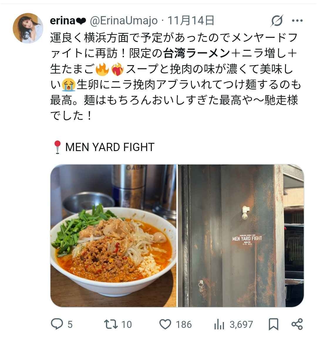Screen dimensions: 317x337
Task: Open the ramen bowl photo
Action: (113, 236)
